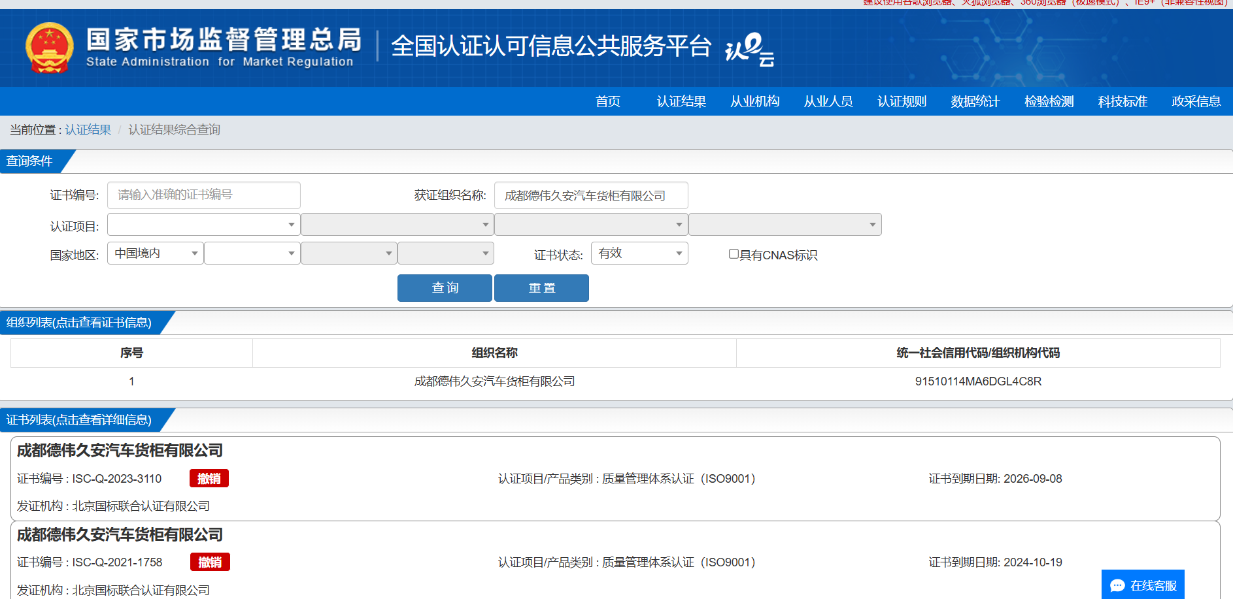Image resolution: width=1233 pixels, height=599 pixels.
Task: Go to 首页 in navigation bar
Action: pyautogui.click(x=608, y=101)
